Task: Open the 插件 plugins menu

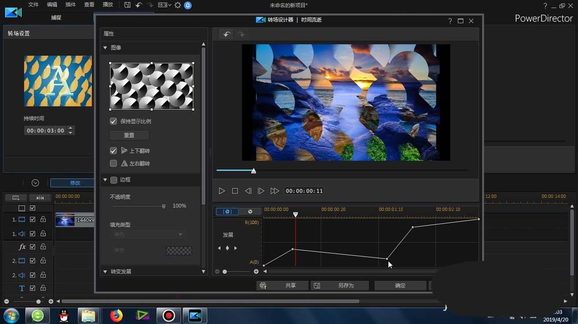Action: (71, 5)
